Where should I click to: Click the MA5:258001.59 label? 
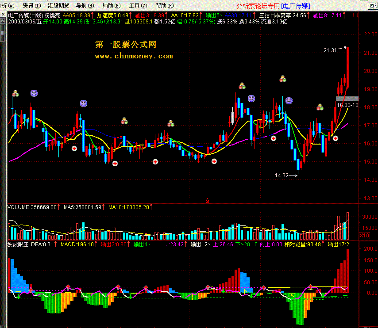[x=82, y=207]
